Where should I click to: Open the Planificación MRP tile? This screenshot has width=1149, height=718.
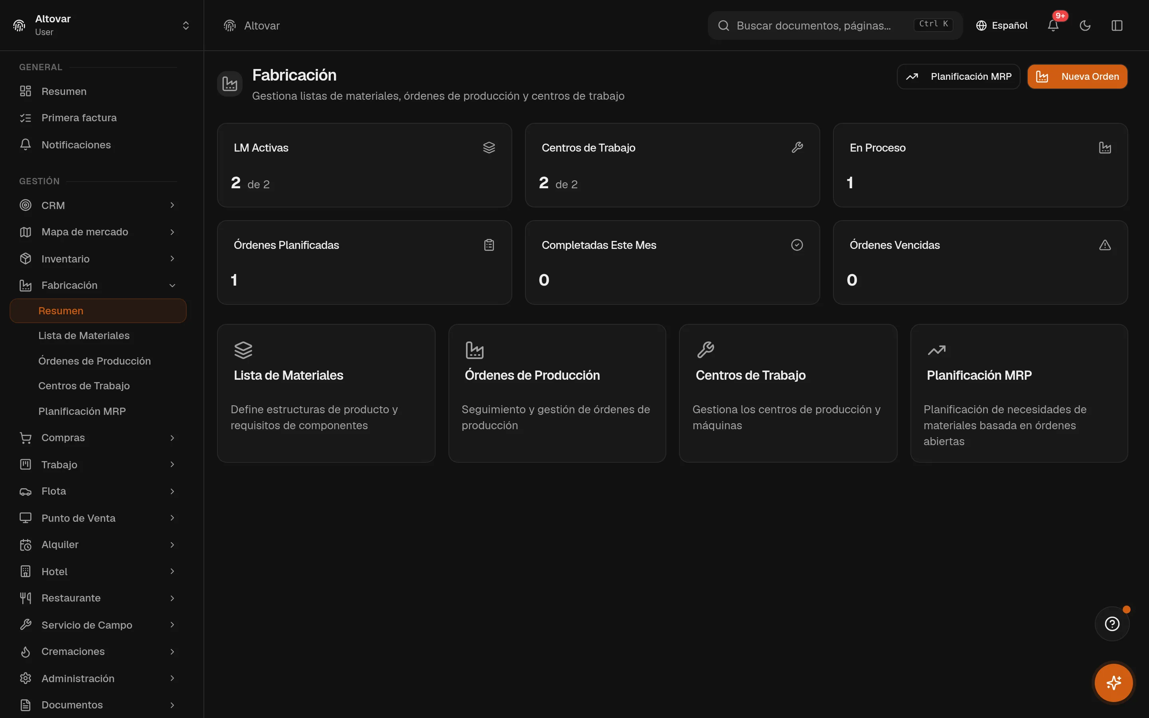1019,393
